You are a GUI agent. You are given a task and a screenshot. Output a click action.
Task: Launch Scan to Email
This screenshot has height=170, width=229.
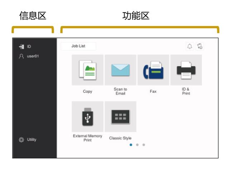click(x=120, y=70)
